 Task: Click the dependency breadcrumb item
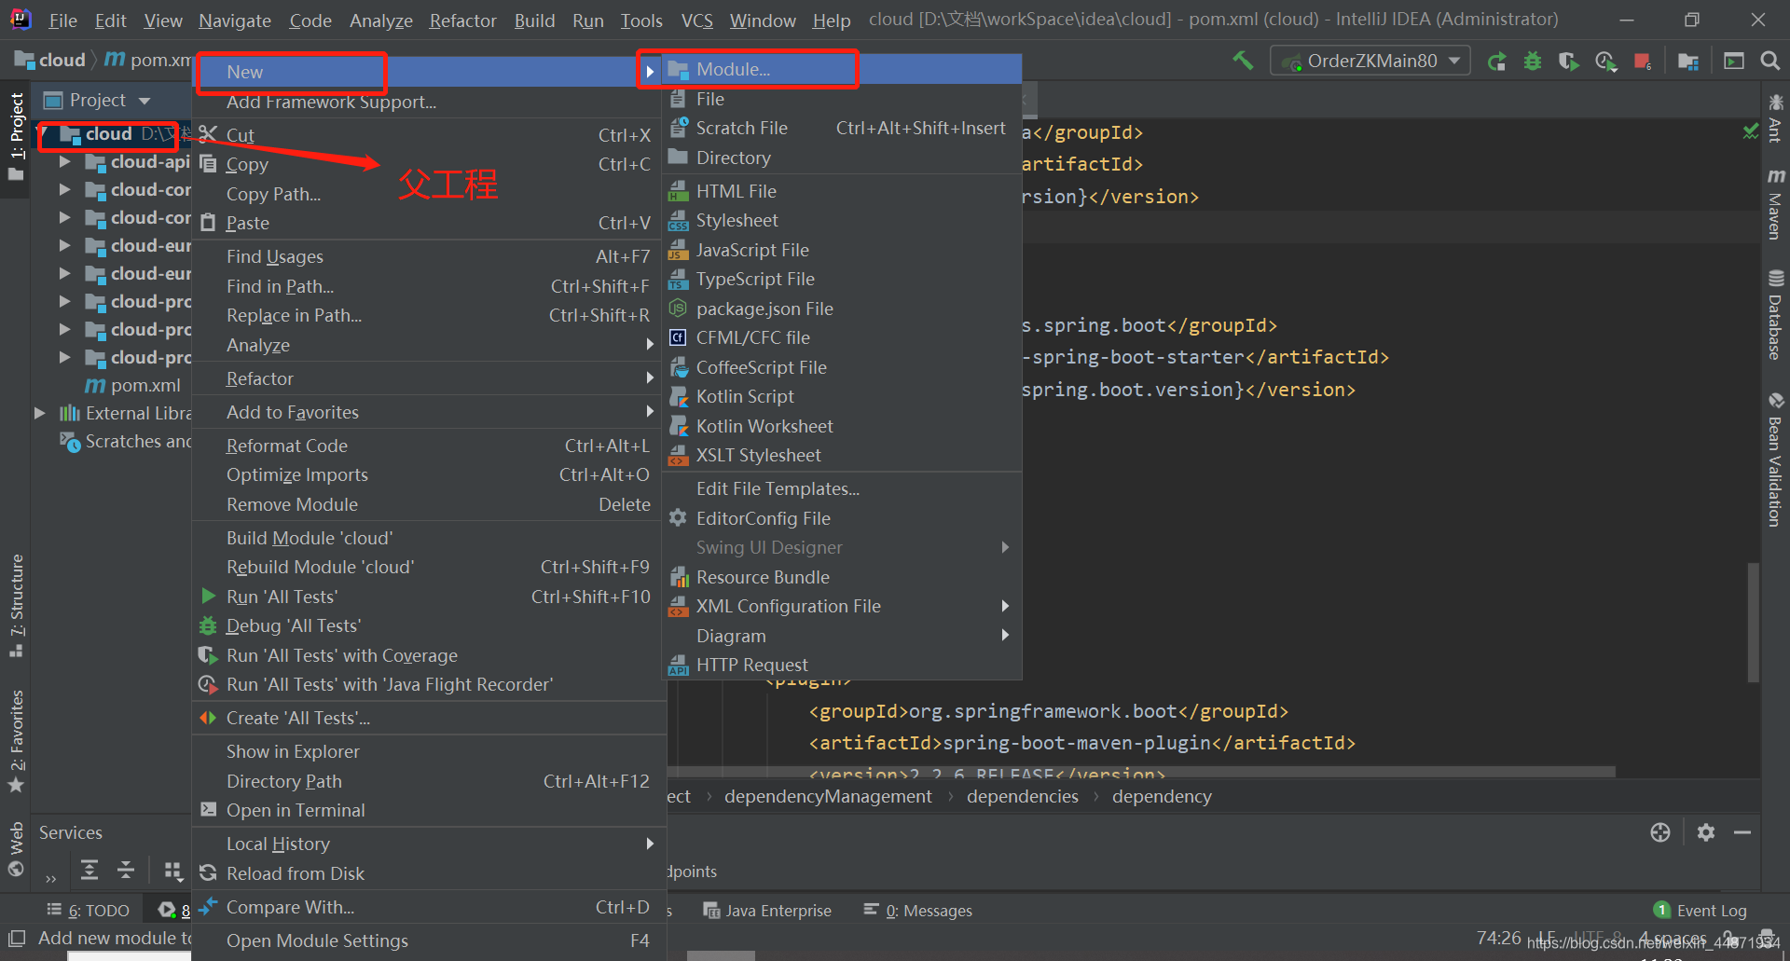pos(1162,796)
